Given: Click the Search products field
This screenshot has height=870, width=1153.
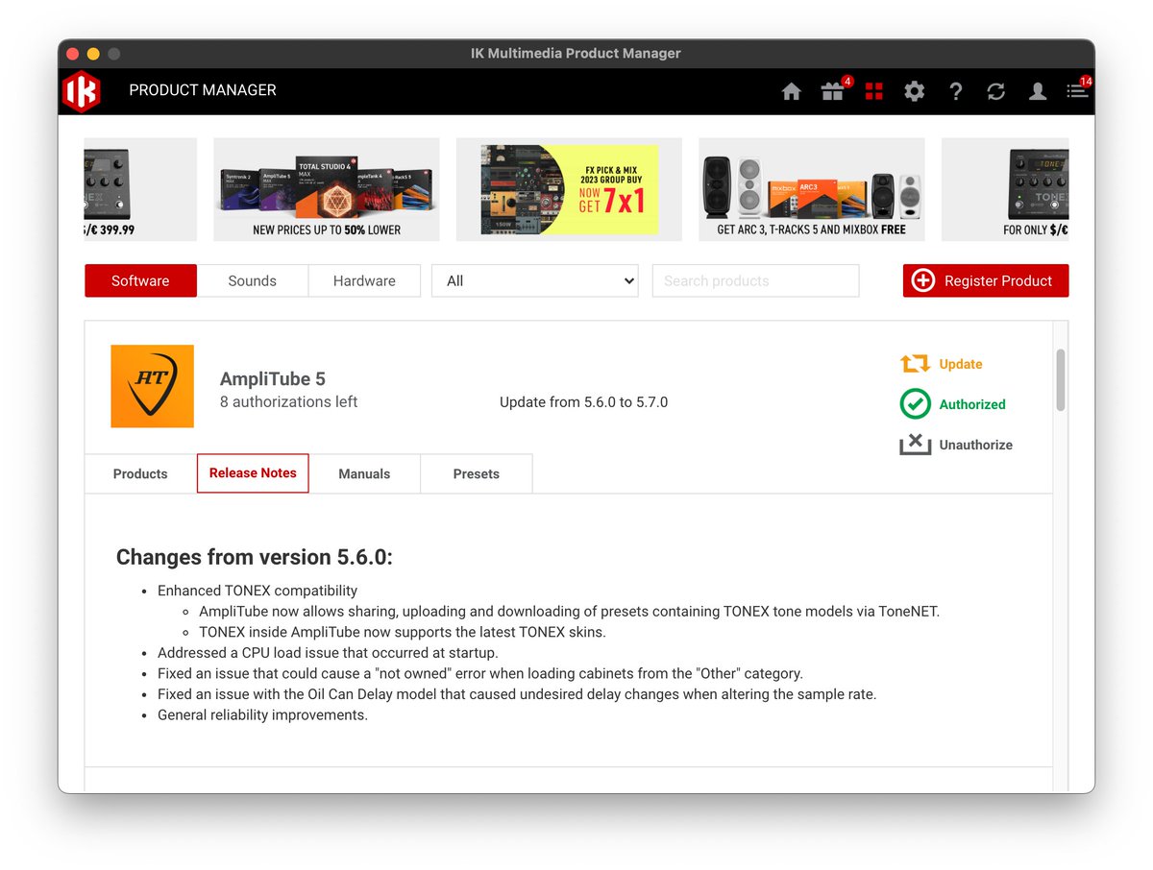Looking at the screenshot, I should pos(755,280).
